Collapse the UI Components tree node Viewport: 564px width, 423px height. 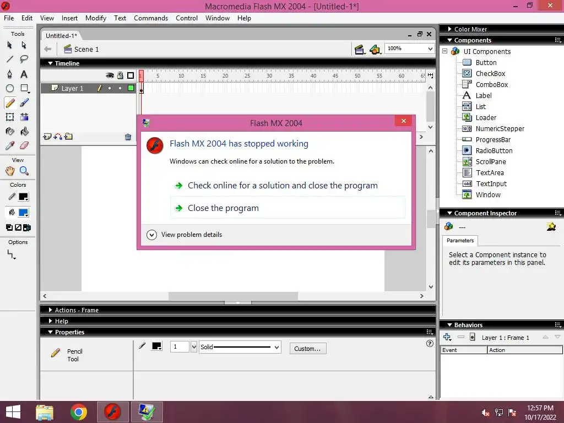pyautogui.click(x=445, y=51)
